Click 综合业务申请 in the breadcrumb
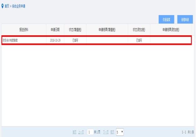Screen dimensions: 196x137 click(18, 6)
